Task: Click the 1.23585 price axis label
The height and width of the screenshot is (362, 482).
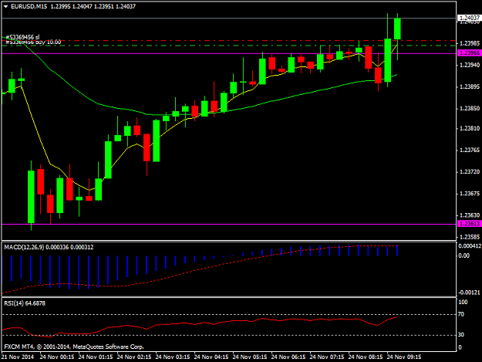Action: click(470, 237)
